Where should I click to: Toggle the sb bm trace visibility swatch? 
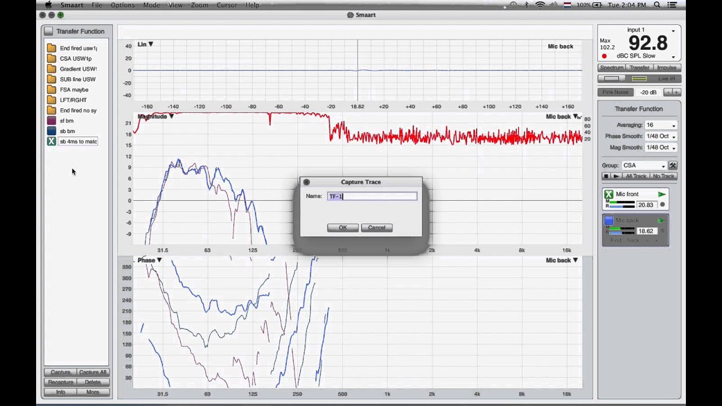(51, 131)
